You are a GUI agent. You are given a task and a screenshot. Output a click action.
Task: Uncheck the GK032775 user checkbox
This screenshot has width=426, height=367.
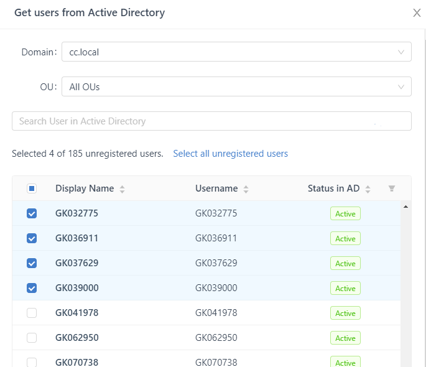[32, 213]
